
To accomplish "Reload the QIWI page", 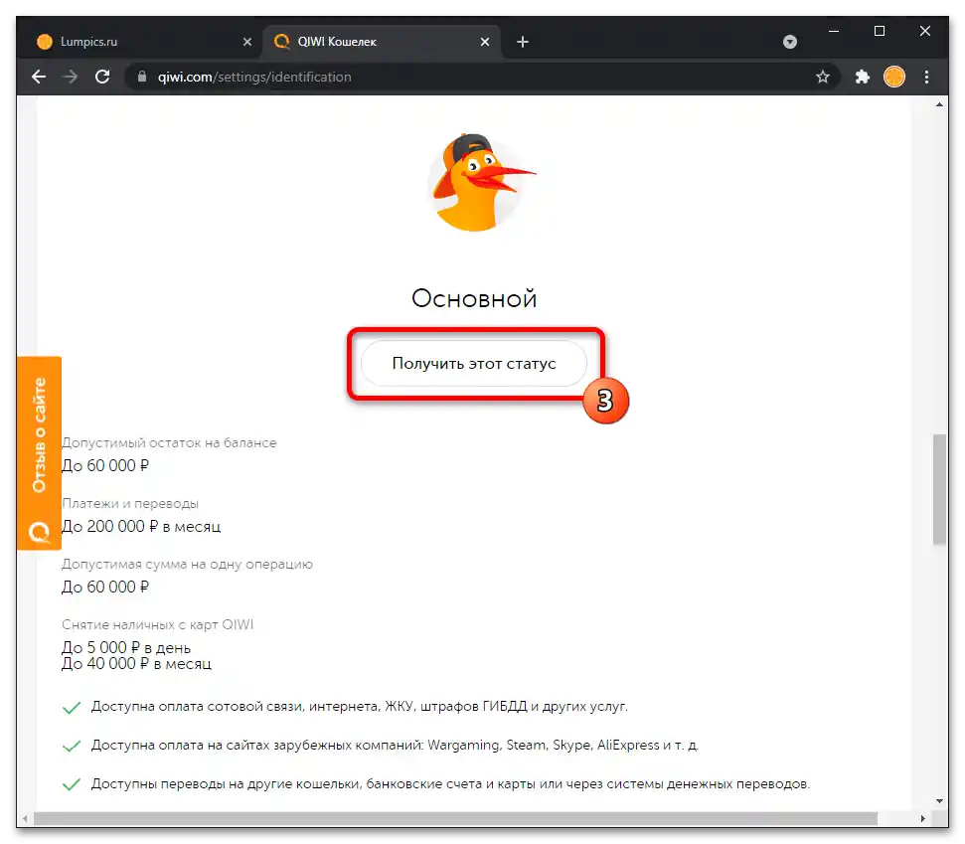I will 102,77.
